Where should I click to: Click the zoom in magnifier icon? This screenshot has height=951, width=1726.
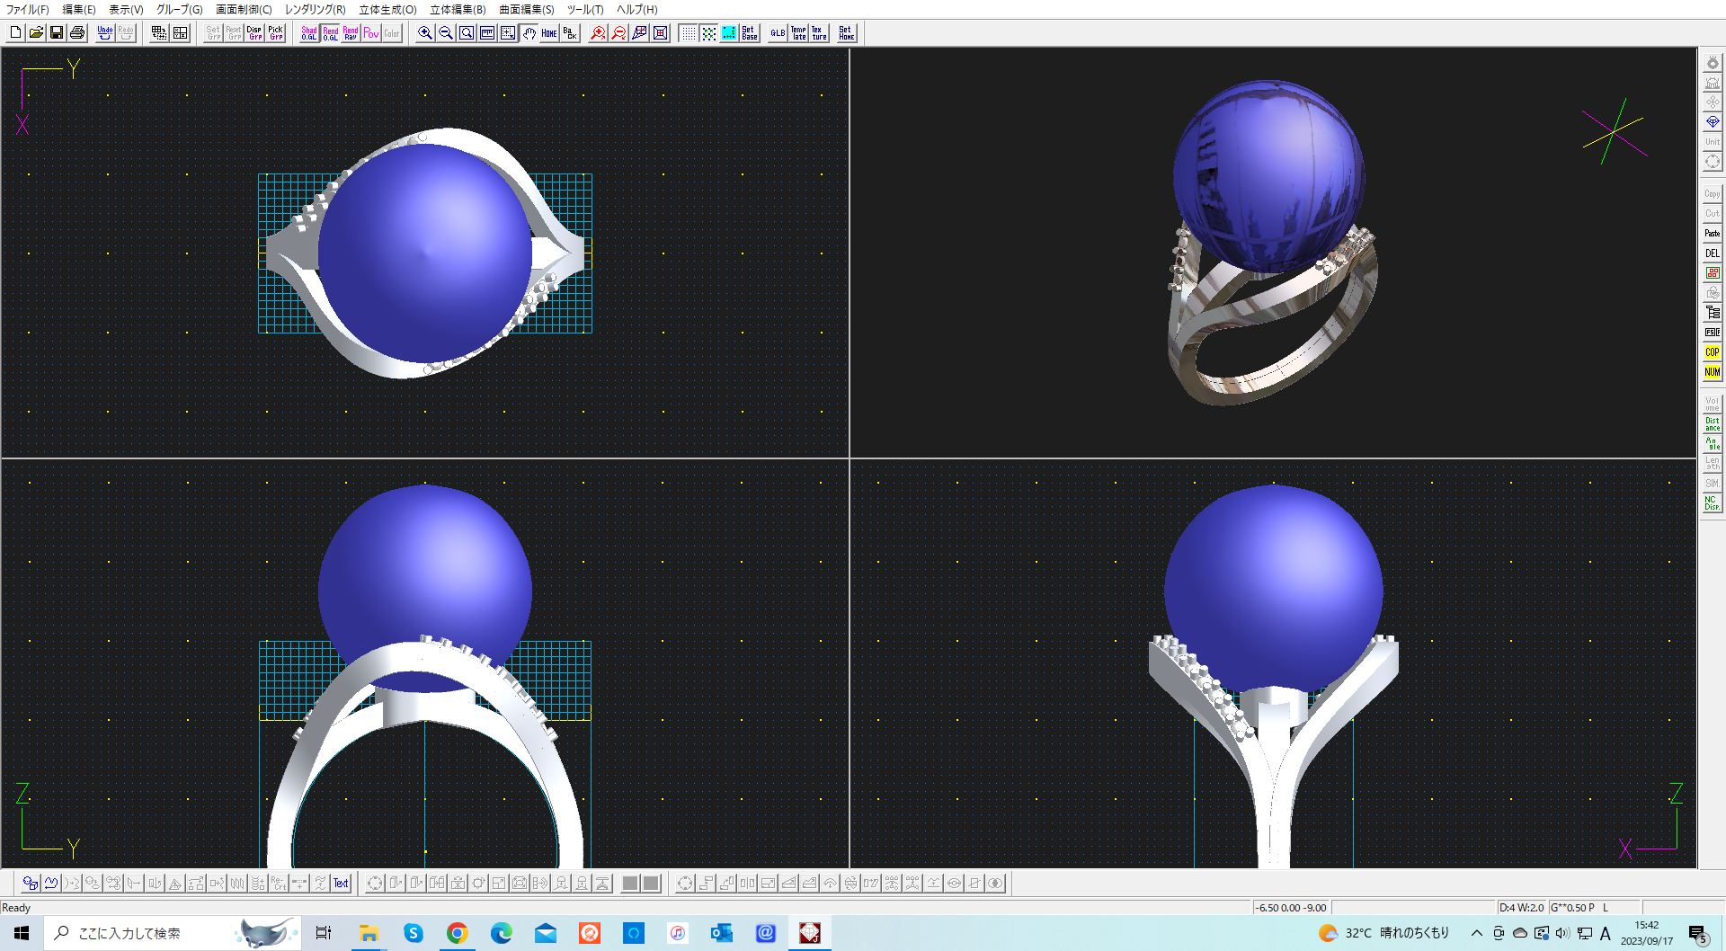tap(425, 33)
